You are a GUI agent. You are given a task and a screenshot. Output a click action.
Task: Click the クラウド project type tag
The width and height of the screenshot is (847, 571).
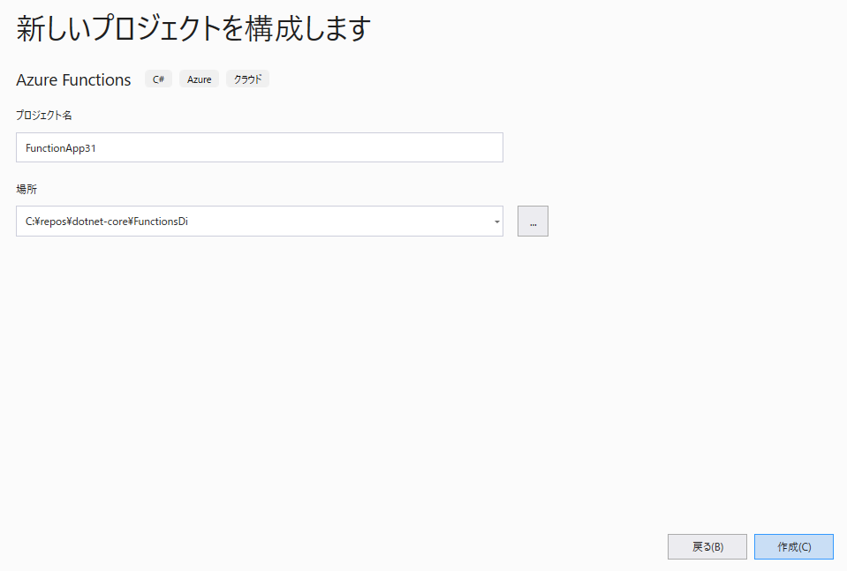[247, 79]
